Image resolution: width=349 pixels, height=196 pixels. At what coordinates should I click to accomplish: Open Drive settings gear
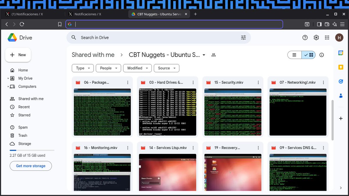(x=316, y=37)
